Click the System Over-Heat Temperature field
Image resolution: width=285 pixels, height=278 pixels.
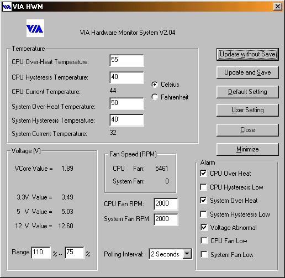[126, 103]
